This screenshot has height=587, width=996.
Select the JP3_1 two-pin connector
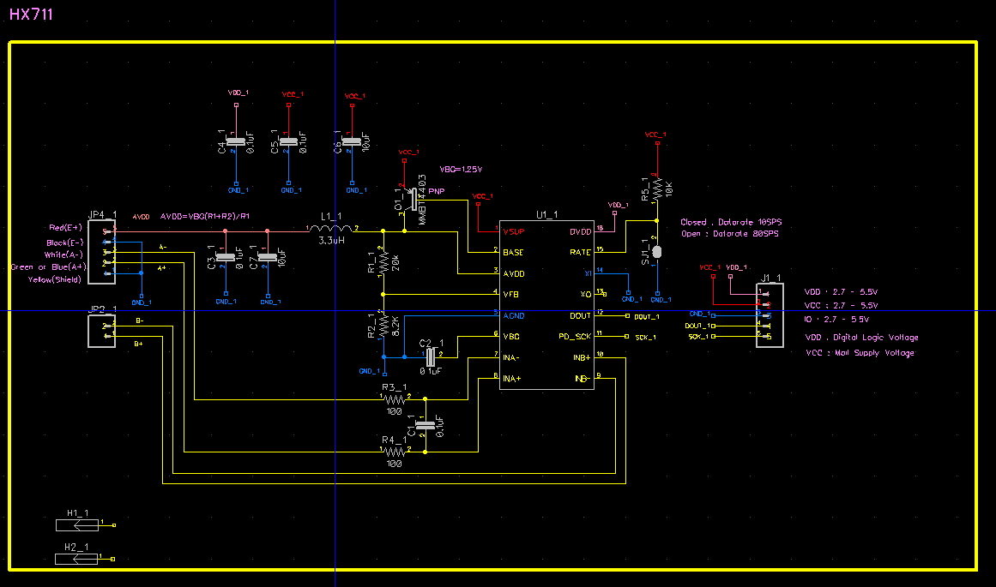tap(101, 331)
